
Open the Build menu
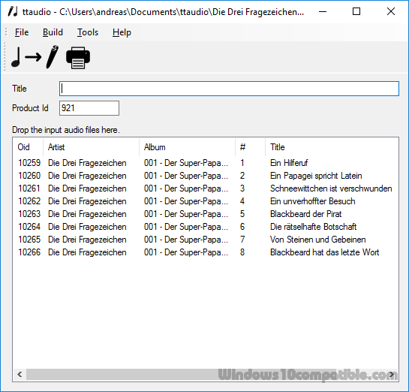[x=53, y=32]
